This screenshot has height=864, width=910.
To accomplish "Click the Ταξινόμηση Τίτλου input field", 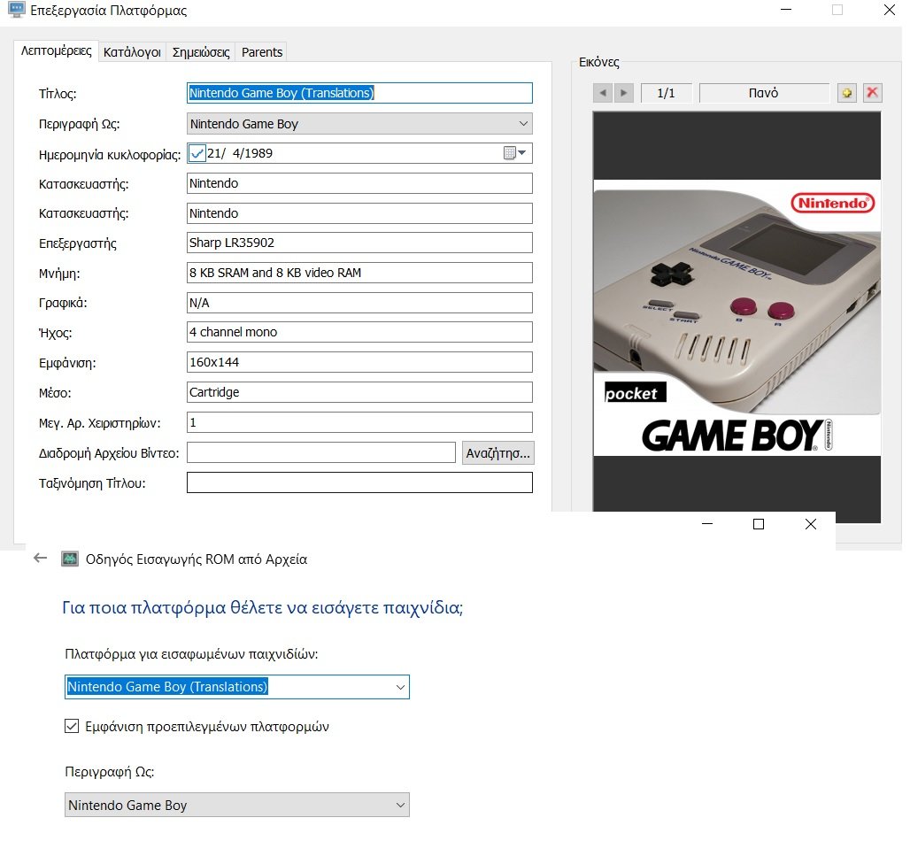I will tap(359, 482).
